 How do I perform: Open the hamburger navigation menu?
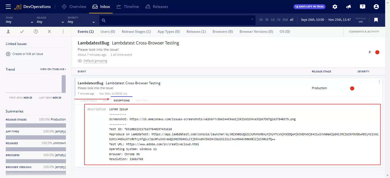(8, 7)
